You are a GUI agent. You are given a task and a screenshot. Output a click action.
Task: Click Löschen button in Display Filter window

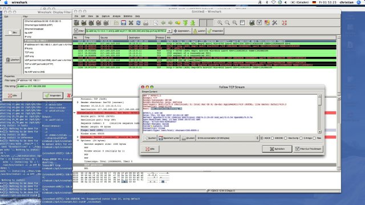(x=13, y=60)
